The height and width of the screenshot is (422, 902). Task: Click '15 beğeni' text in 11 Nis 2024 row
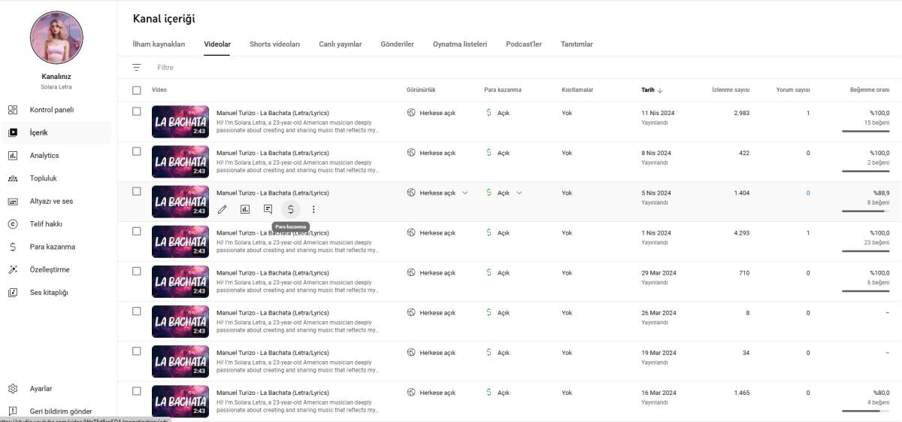point(877,123)
